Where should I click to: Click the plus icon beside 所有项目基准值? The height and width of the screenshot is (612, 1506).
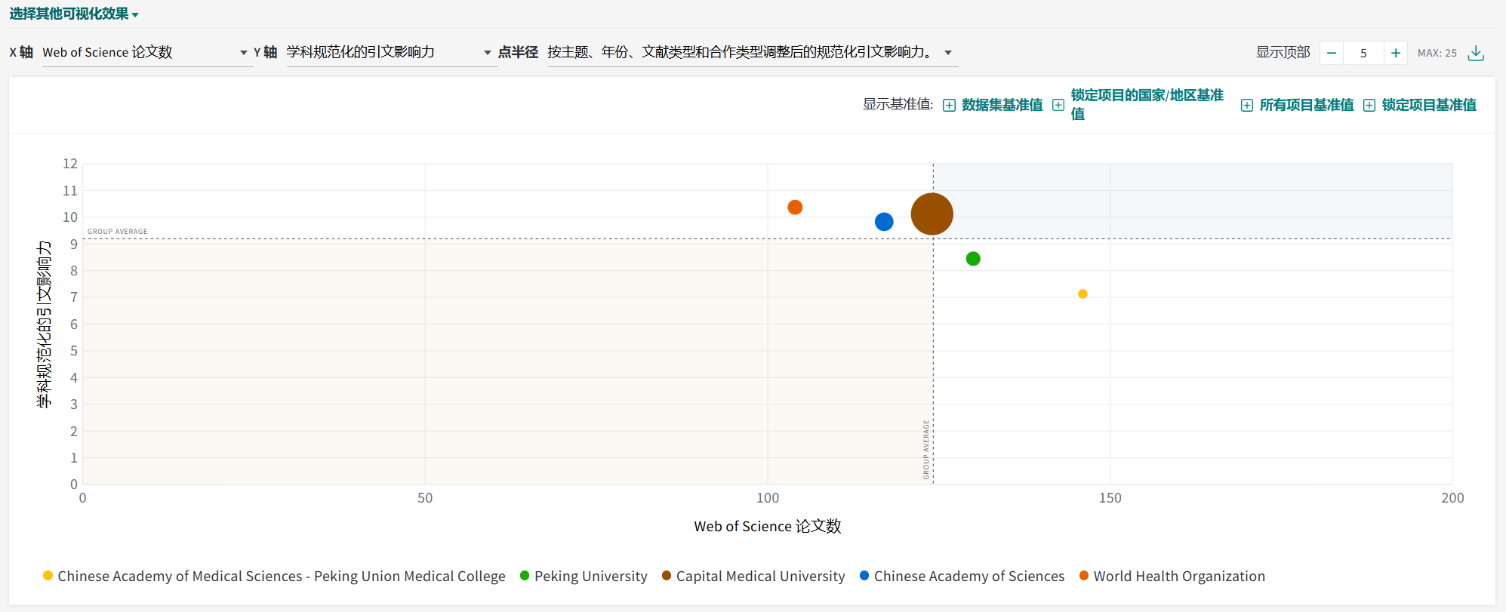point(1247,105)
